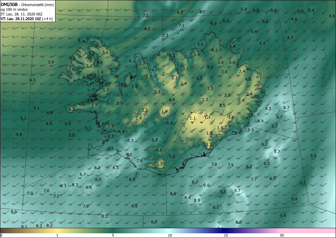
Task: Click the map value '9.0'
Action: point(206,185)
